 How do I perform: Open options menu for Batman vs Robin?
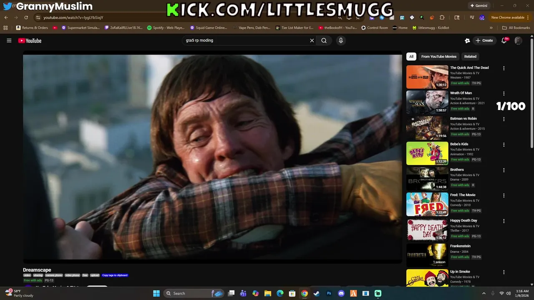(x=504, y=119)
